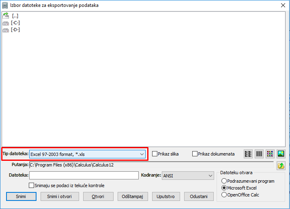Image resolution: width=290 pixels, height=209 pixels.
Task: Click the list view icon
Action: pyautogui.click(x=248, y=154)
